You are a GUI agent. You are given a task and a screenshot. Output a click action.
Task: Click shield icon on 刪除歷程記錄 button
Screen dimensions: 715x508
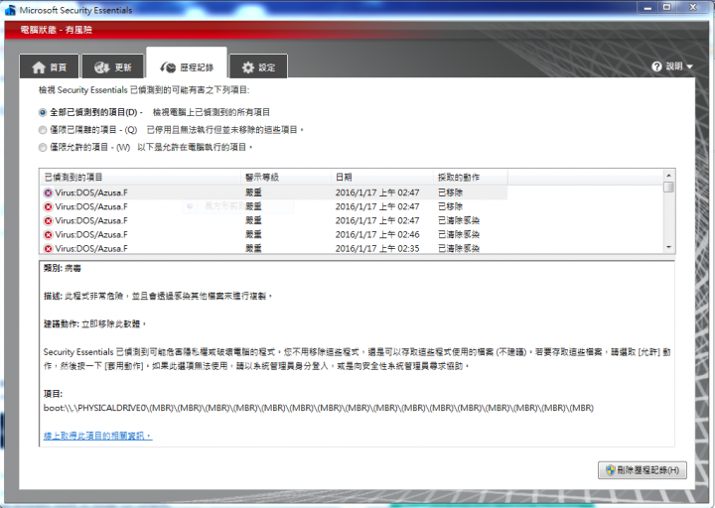pyautogui.click(x=611, y=469)
